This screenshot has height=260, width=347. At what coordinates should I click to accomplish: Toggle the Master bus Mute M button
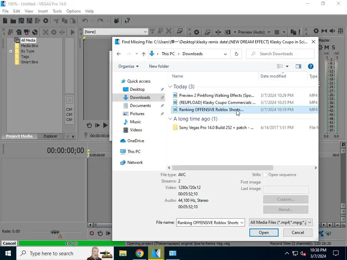tap(326, 47)
